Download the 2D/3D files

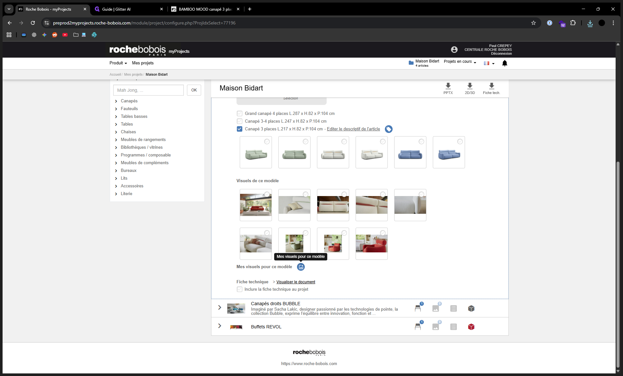click(x=470, y=89)
